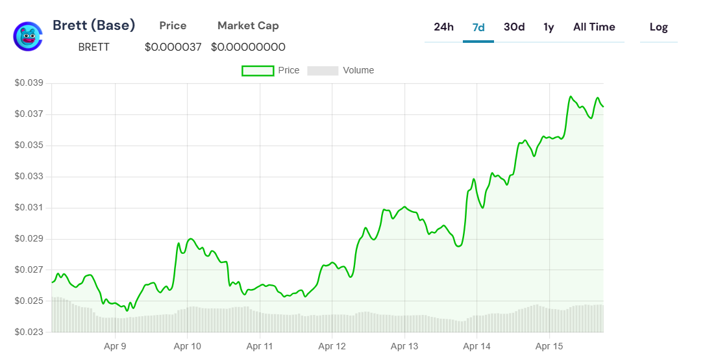
Task: Click the $0.023 y-axis label
Action: tap(29, 332)
